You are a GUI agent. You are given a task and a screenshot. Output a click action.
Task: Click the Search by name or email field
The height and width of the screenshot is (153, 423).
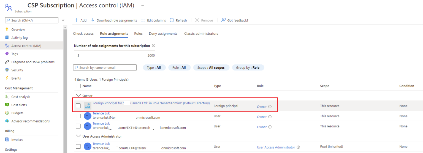click(x=105, y=67)
